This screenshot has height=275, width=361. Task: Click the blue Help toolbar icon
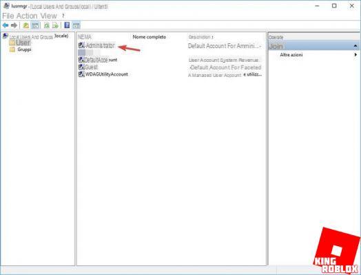coord(67,25)
